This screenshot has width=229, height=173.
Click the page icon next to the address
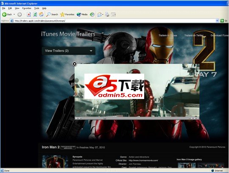point(12,21)
